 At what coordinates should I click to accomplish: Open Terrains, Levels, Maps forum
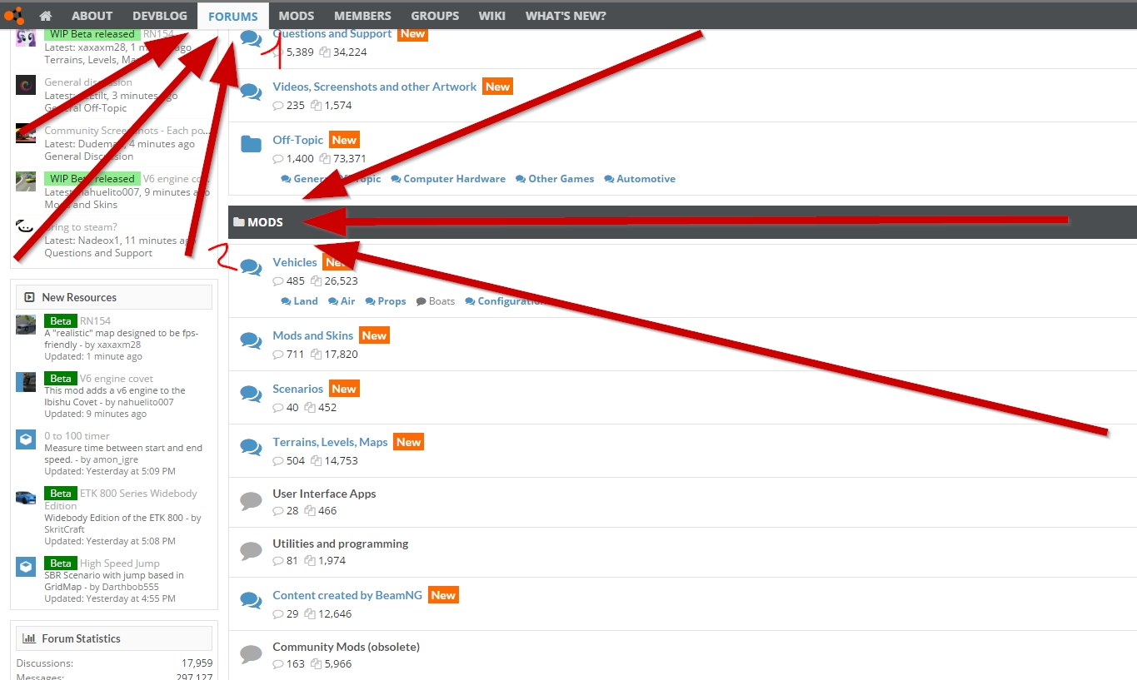point(330,442)
